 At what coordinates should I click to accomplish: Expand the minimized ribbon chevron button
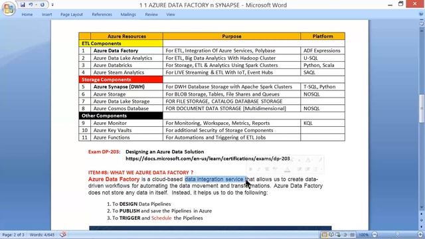tap(421, 14)
